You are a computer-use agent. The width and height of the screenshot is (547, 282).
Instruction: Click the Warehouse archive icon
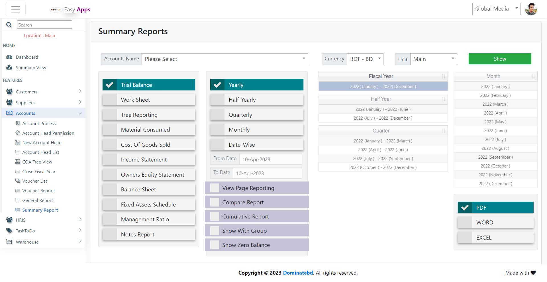tap(9, 242)
